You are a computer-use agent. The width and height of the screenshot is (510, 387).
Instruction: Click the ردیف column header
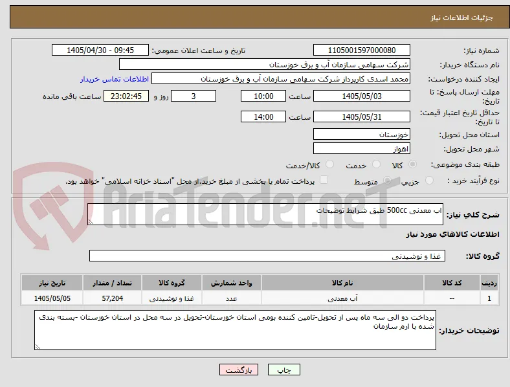[x=489, y=283]
